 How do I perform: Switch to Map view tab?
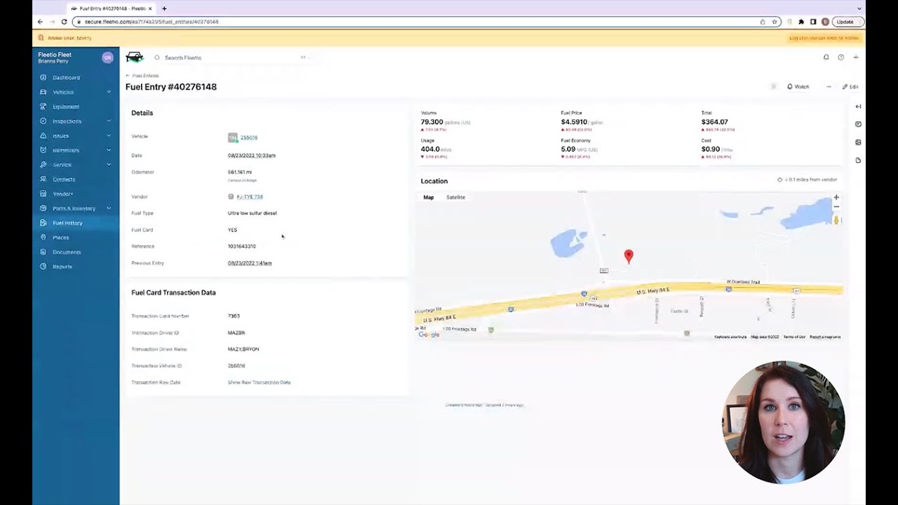tap(429, 197)
